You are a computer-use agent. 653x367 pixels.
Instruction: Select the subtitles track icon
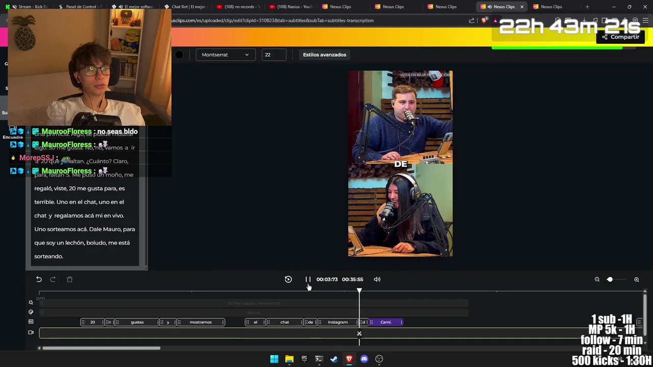click(31, 322)
